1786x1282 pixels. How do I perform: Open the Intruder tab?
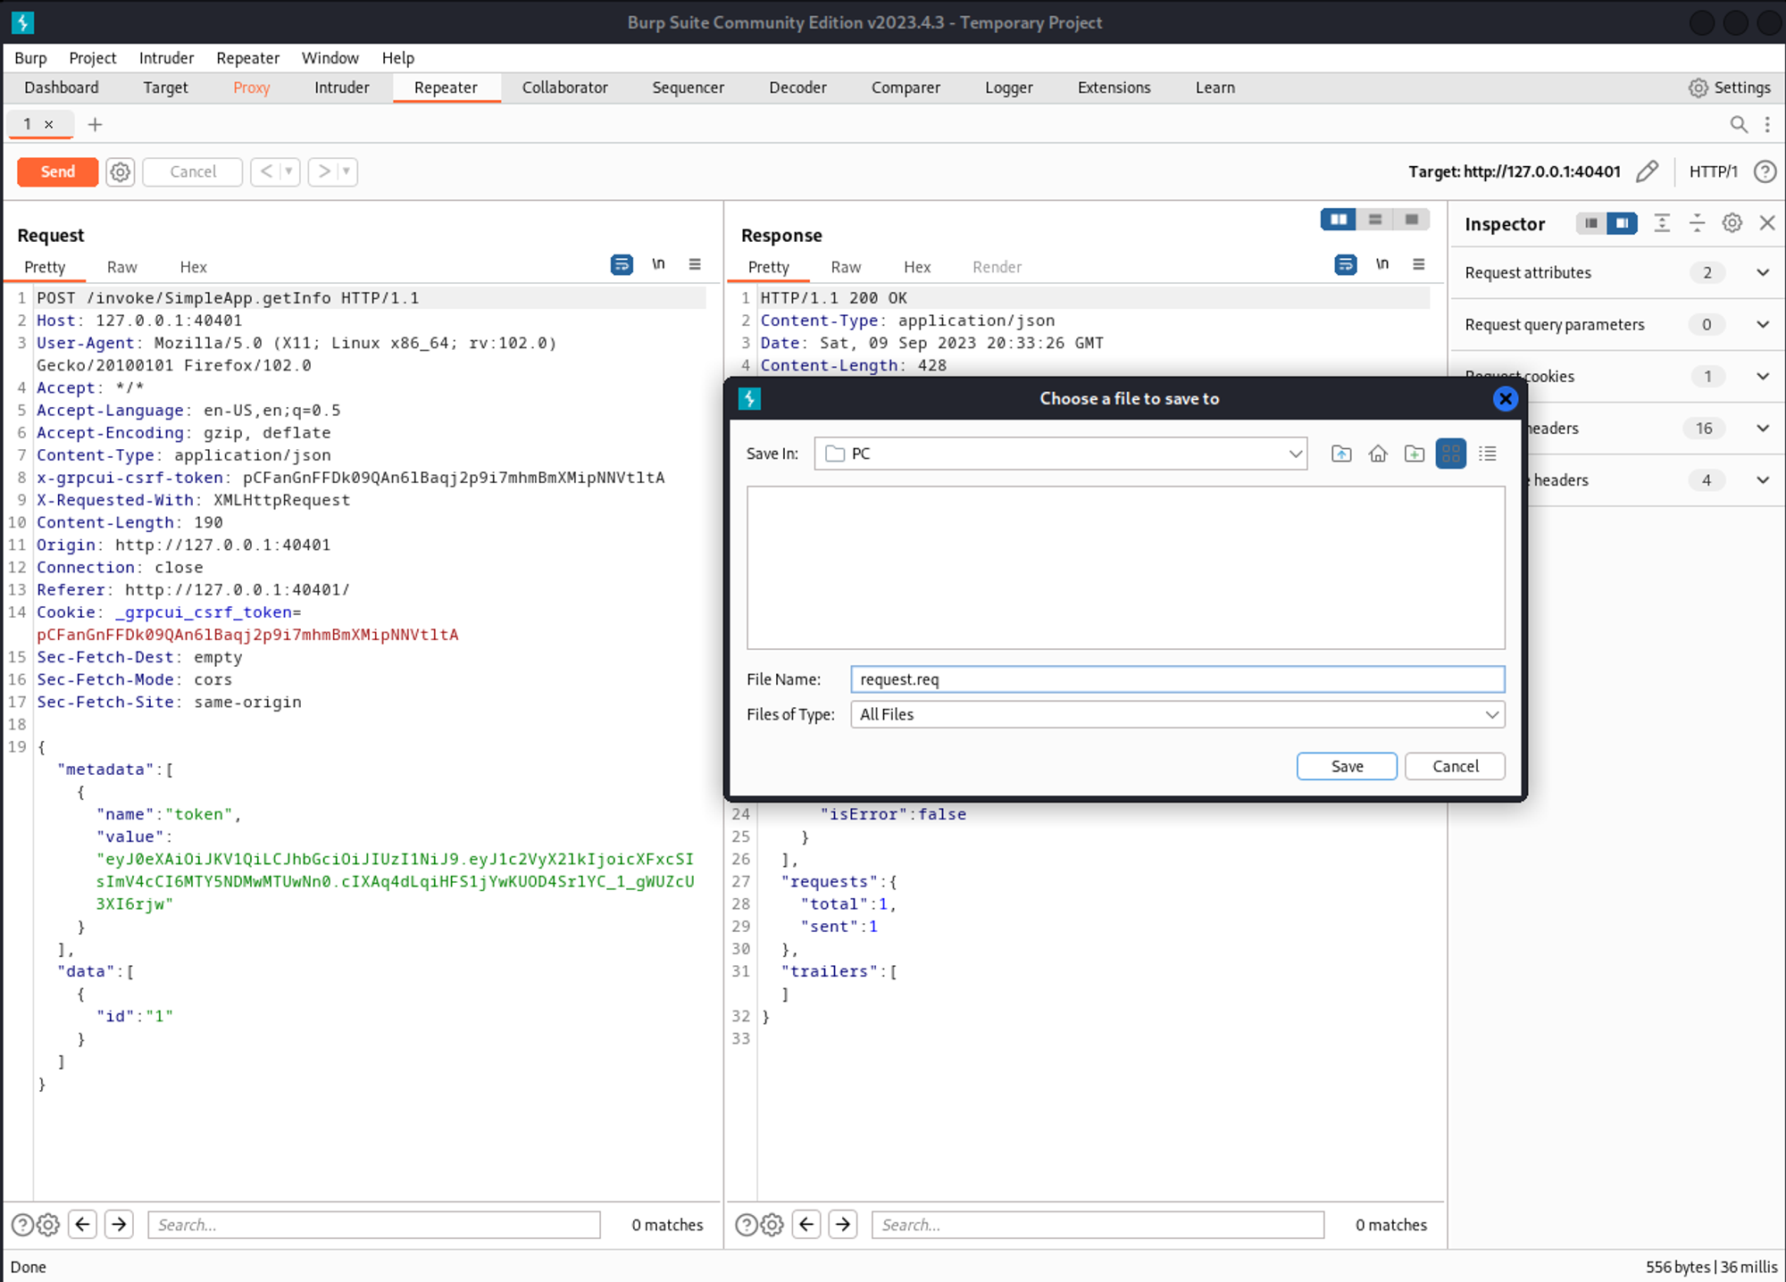[341, 87]
